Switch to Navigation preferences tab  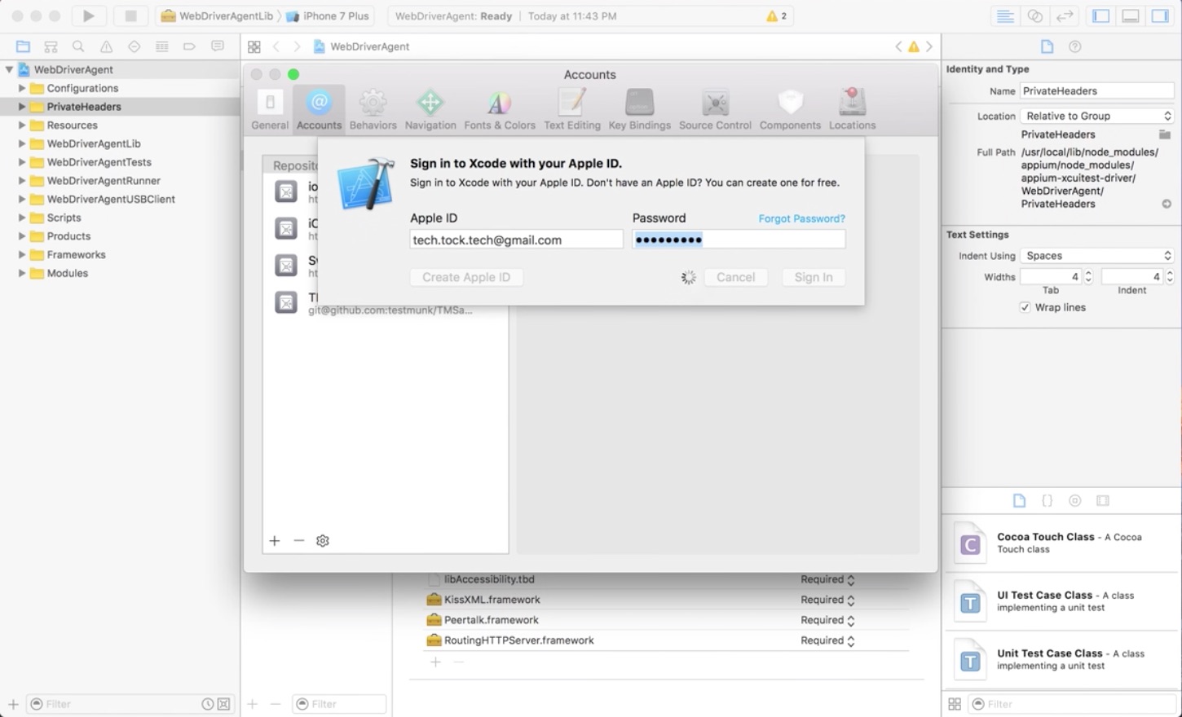pyautogui.click(x=430, y=109)
